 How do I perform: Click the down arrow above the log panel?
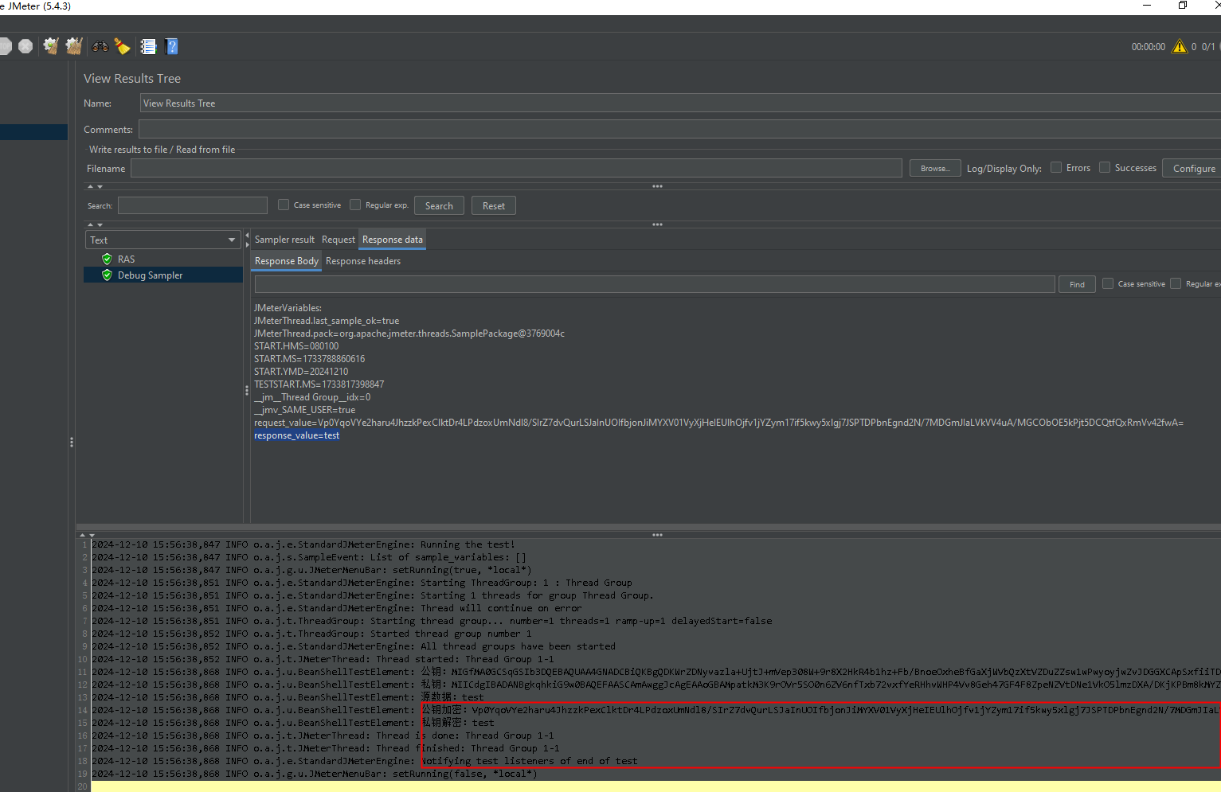point(92,535)
